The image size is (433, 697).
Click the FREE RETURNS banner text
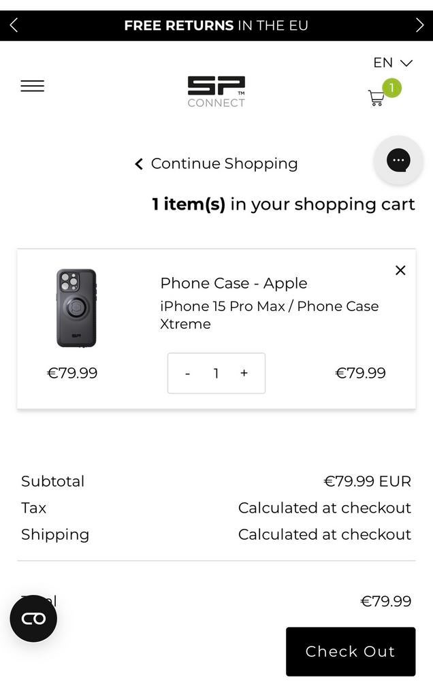point(216,25)
